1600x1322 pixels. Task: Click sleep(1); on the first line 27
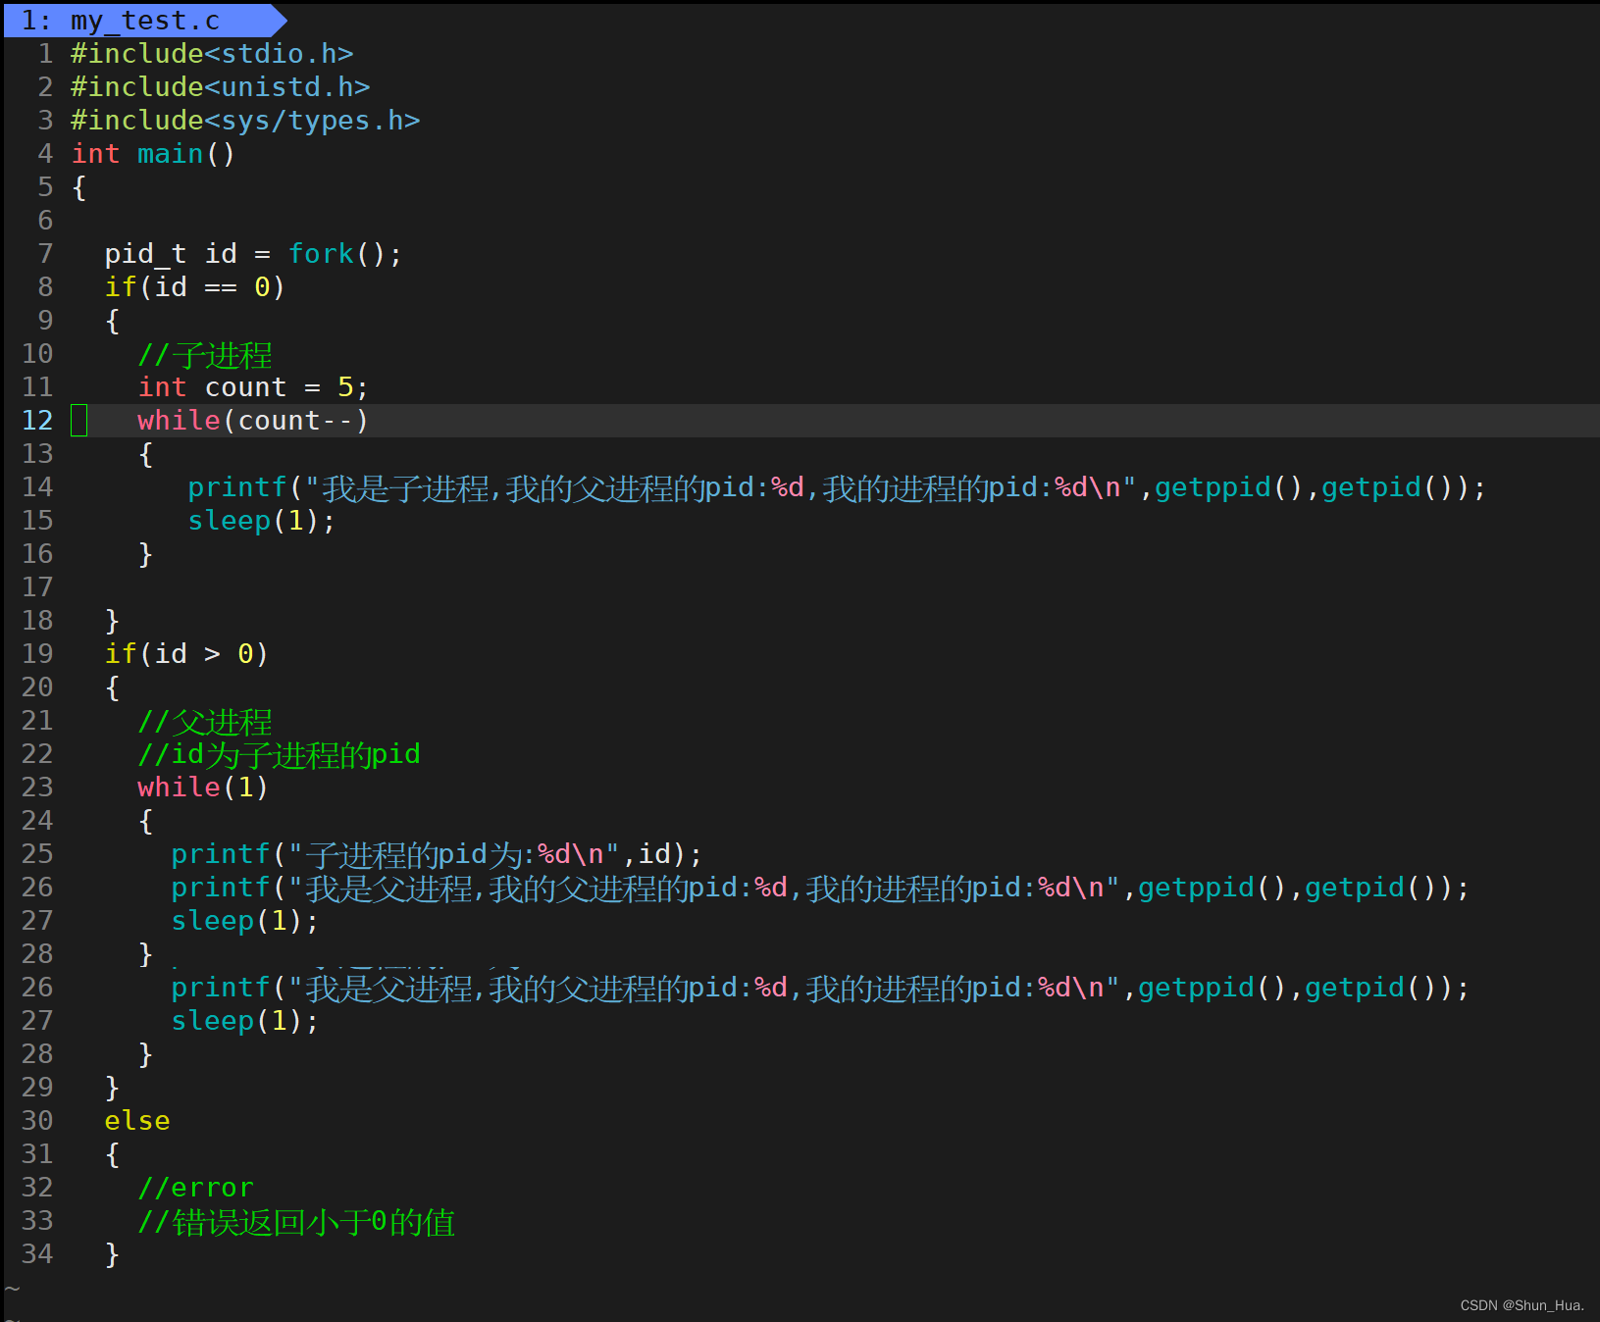click(x=245, y=921)
